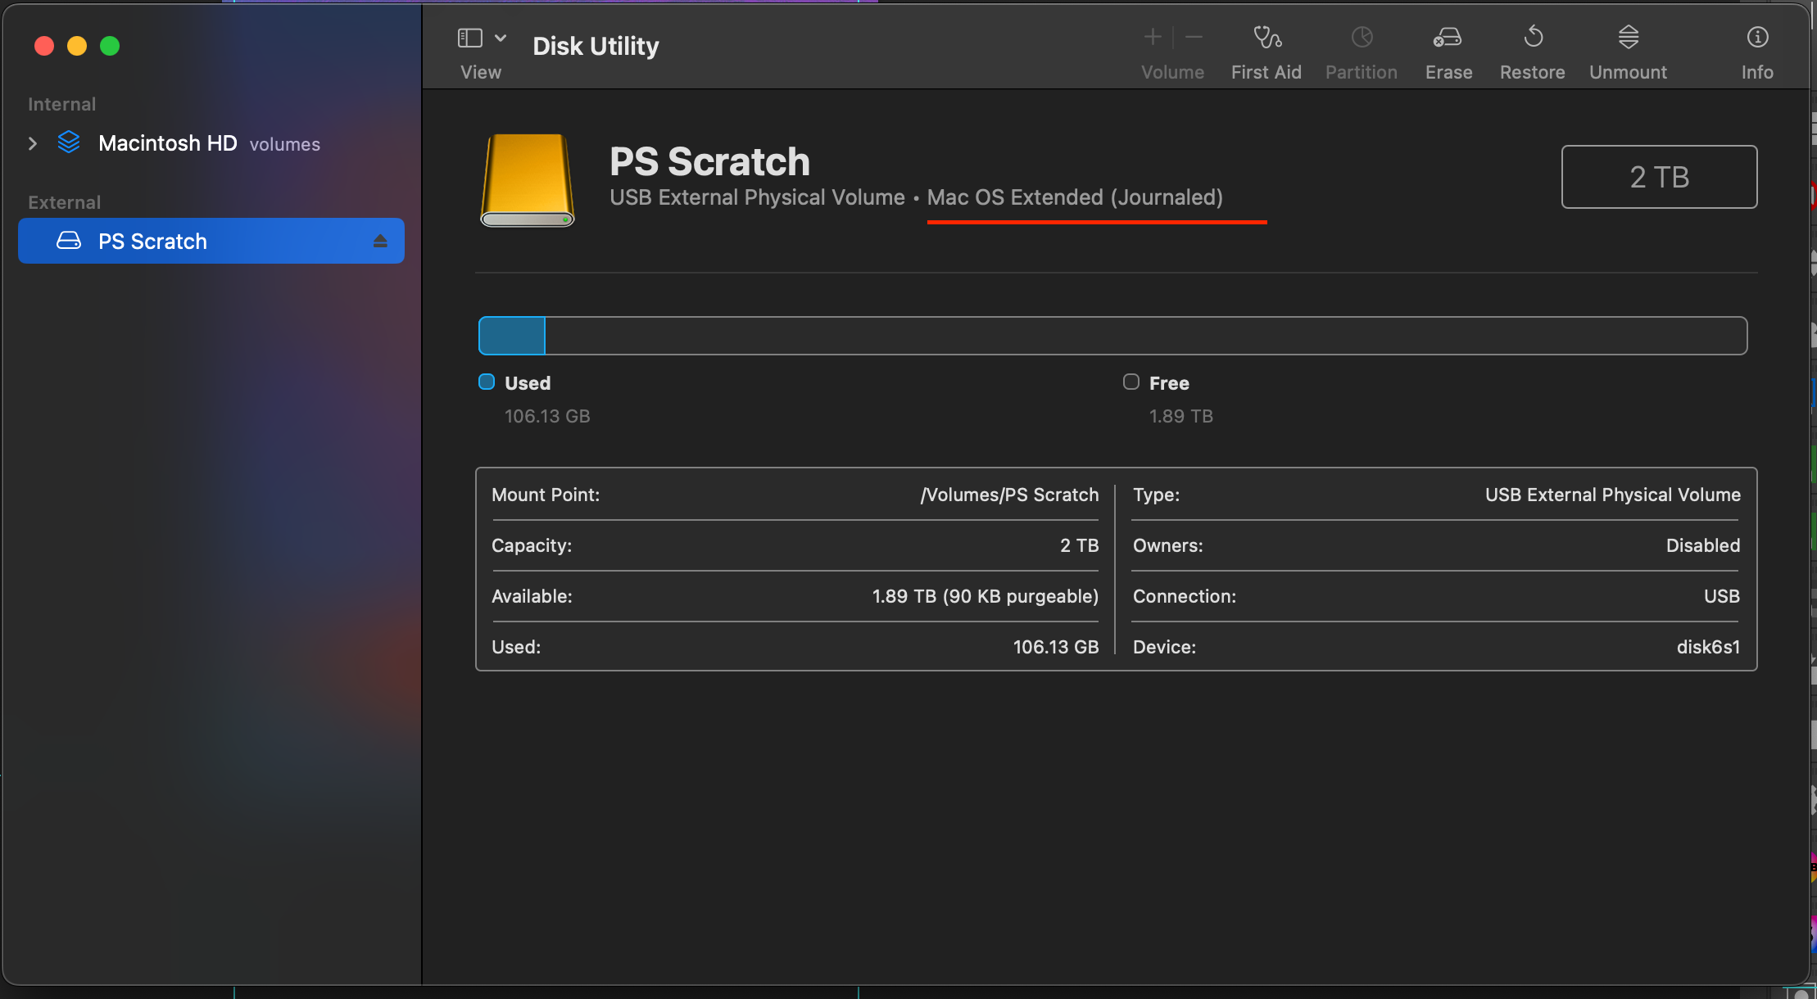The image size is (1817, 999).
Task: Click the Capacity value 2 TB
Action: (x=1079, y=545)
